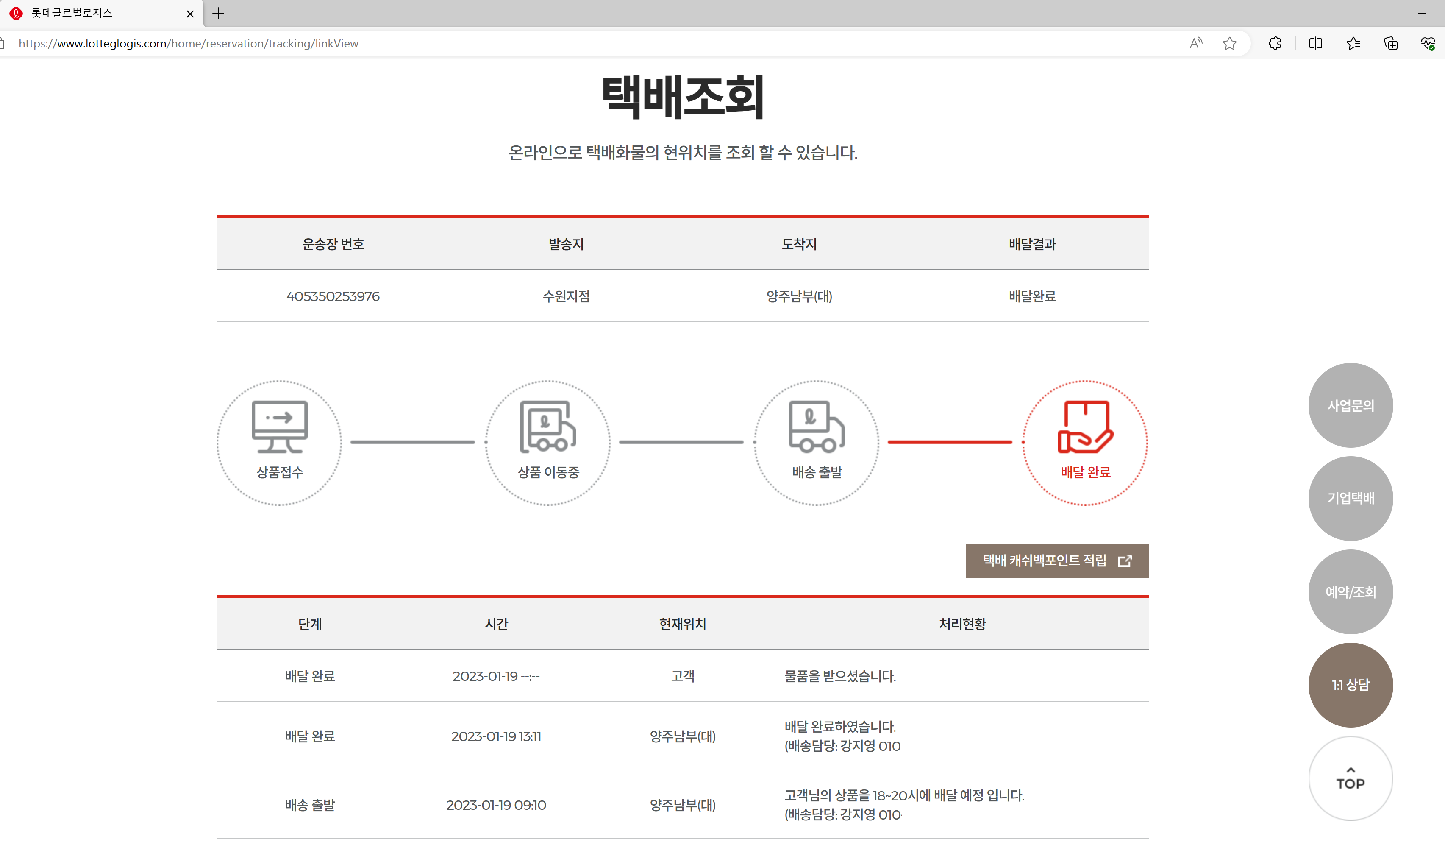Viewport: 1445px width, 845px height.
Task: Open the 예약/조회 floating button
Action: pos(1351,592)
